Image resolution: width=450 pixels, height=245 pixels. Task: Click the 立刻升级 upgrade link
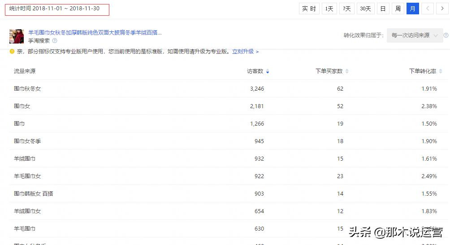(245, 52)
